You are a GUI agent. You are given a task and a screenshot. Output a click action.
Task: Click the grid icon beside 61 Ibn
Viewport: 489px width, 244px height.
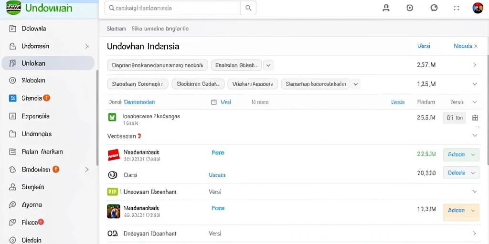coord(475,118)
